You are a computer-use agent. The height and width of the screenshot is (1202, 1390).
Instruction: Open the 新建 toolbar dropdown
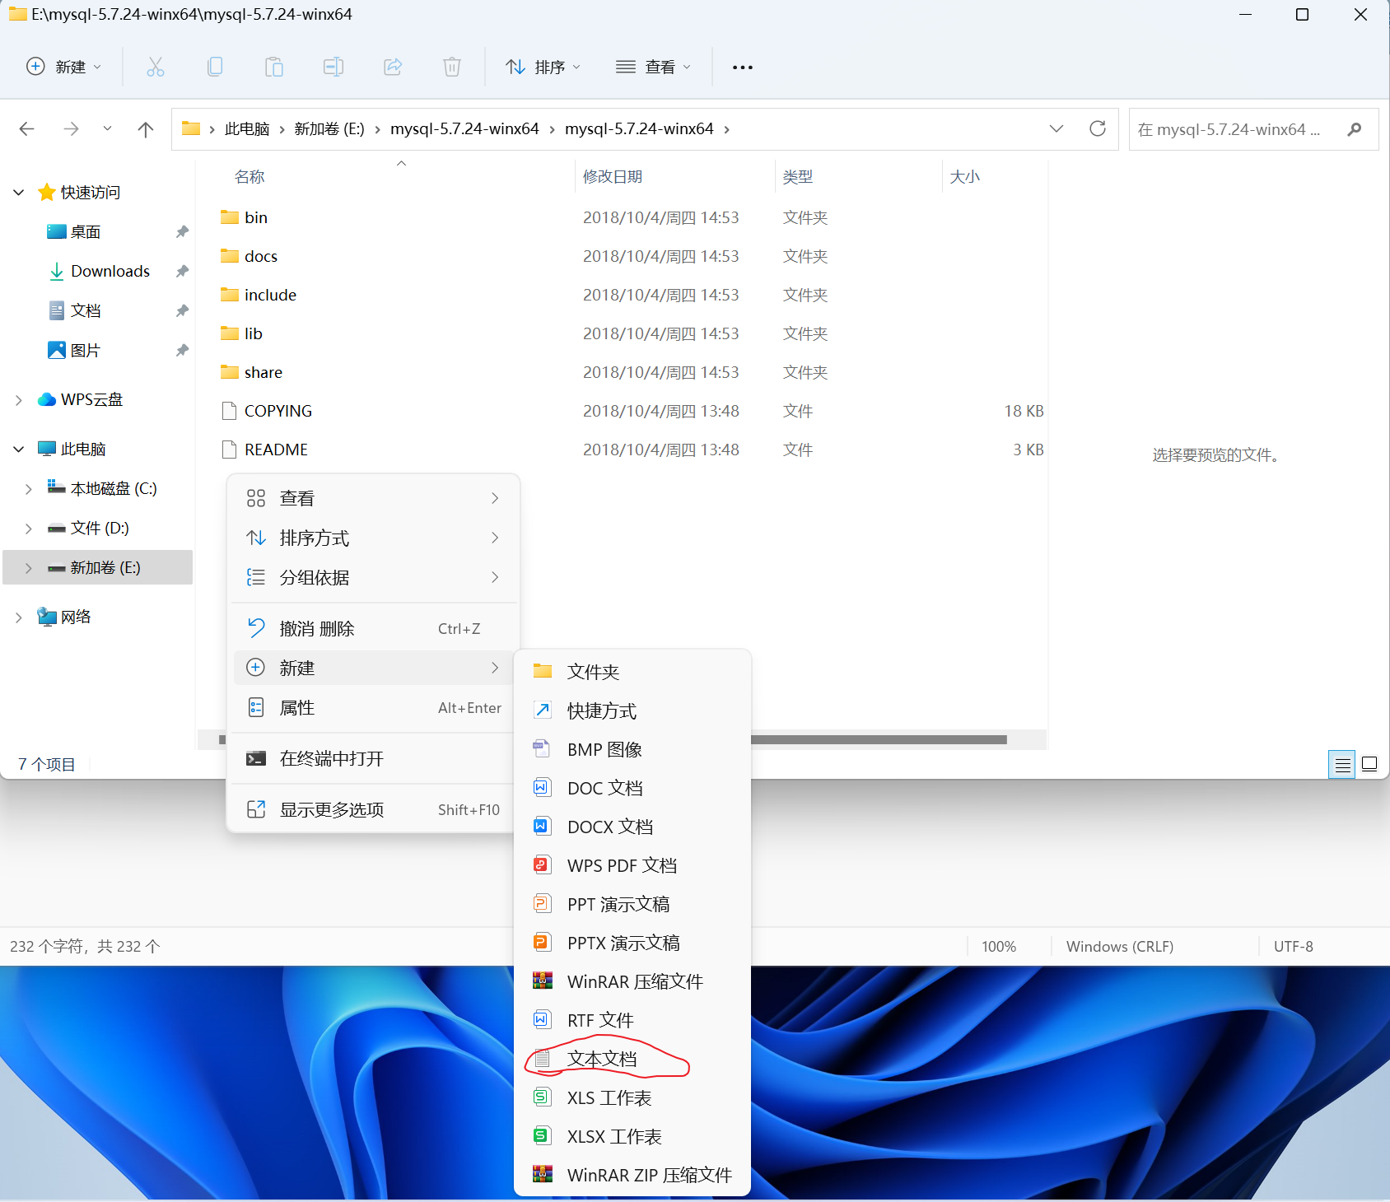point(64,67)
